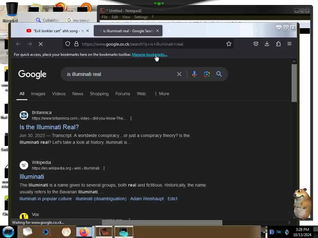Screen dimensions: 318x238
Task: Open the Illuminati Wikipedia result
Action: 32,177
